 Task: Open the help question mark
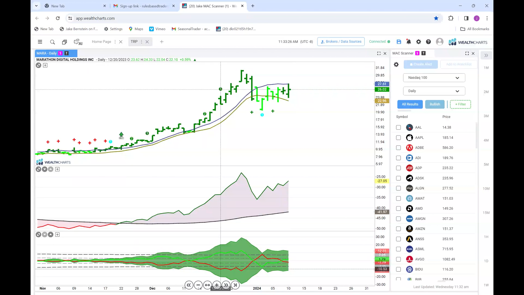(428, 42)
